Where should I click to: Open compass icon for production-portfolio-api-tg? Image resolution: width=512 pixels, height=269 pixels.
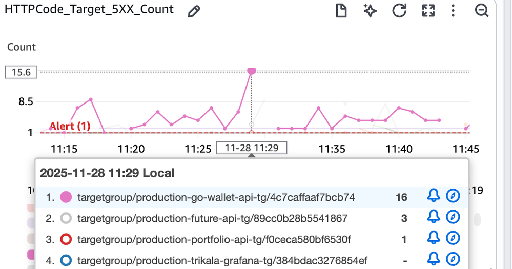pyautogui.click(x=453, y=238)
